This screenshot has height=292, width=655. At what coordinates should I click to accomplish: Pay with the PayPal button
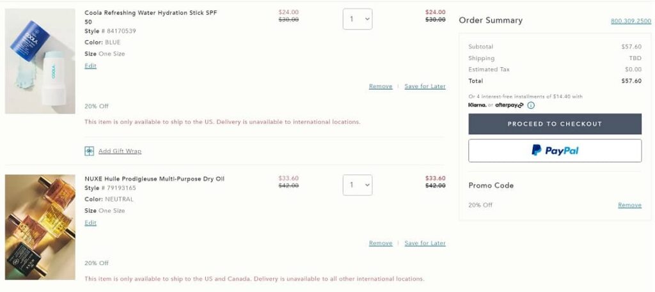click(x=555, y=151)
